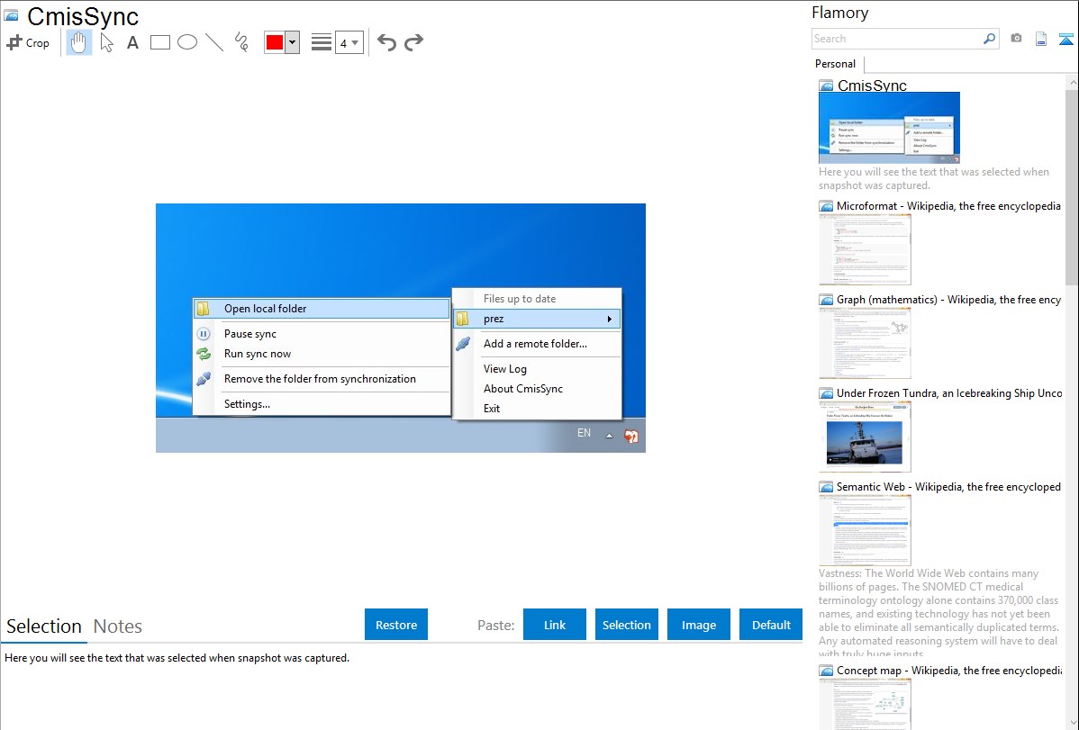This screenshot has height=730, width=1079.
Task: Click the Concept map snapshot thumbnail
Action: click(x=865, y=705)
